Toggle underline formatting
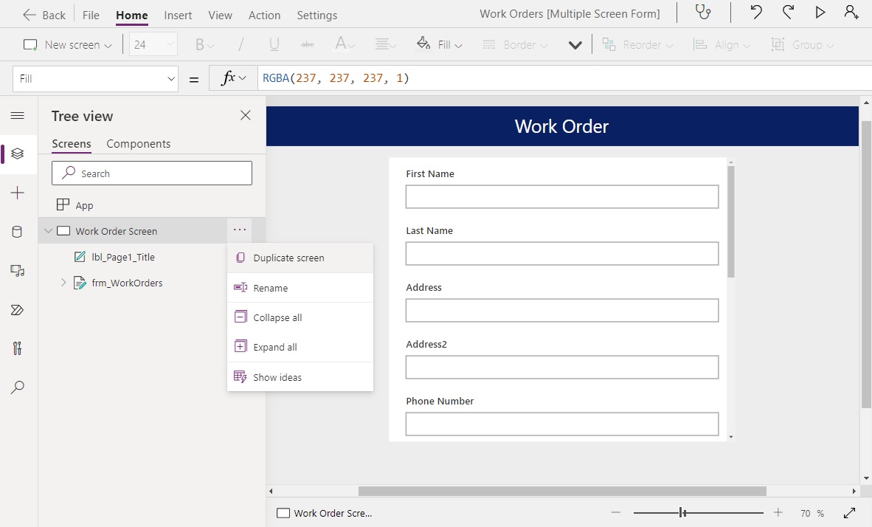 pyautogui.click(x=273, y=44)
